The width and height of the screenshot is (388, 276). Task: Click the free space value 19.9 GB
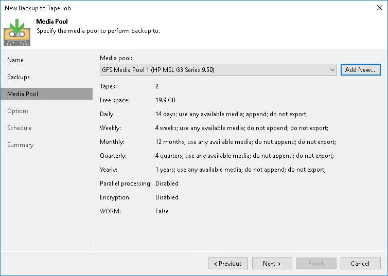[165, 100]
